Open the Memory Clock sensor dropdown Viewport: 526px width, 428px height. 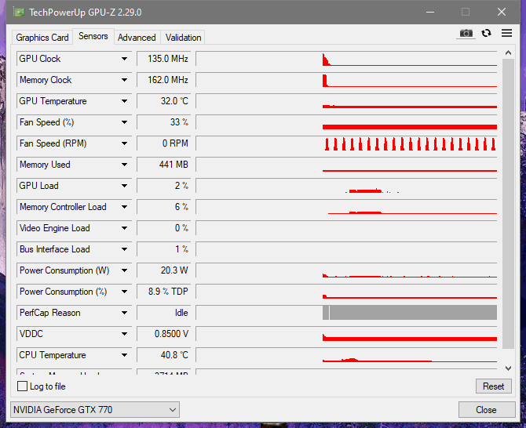(124, 80)
